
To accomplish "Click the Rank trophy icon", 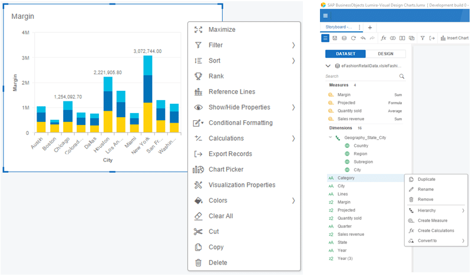I will pos(198,76).
